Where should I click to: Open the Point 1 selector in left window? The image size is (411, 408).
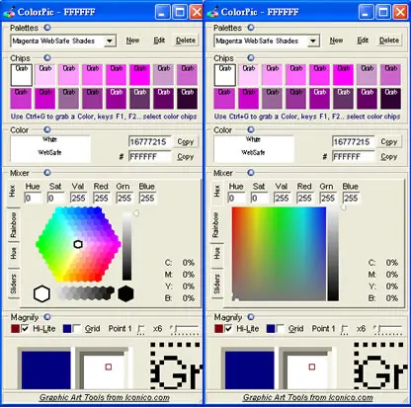[x=141, y=329]
